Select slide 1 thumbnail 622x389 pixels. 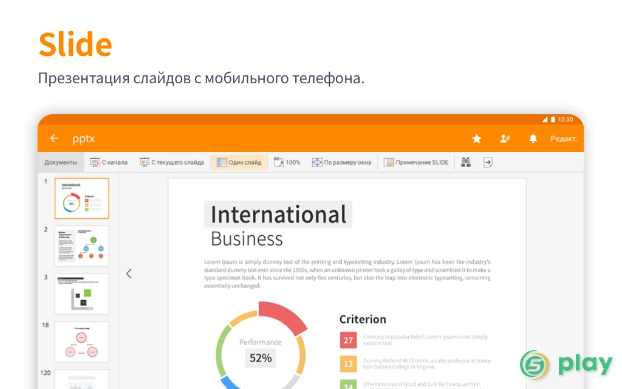coord(82,198)
